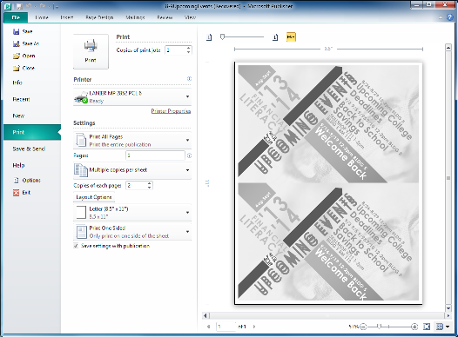Open the Quick Access Toolbar dropdown
This screenshot has width=458, height=337.
57,6
